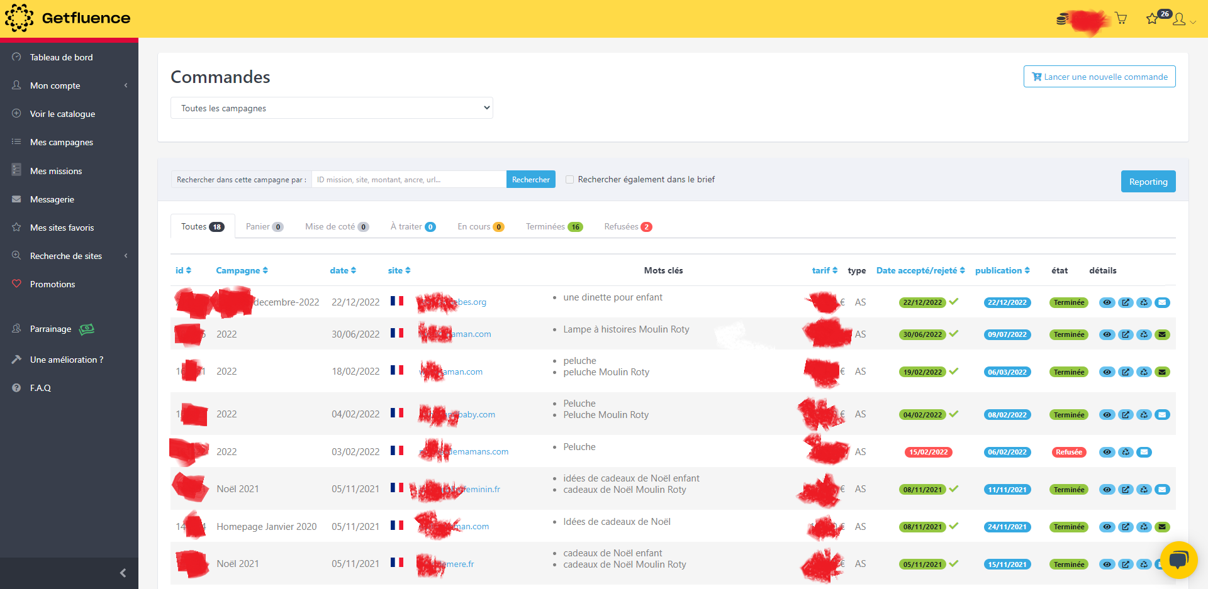Open Mes sites favoris from the sidebar
The width and height of the screenshot is (1208, 589).
62,228
